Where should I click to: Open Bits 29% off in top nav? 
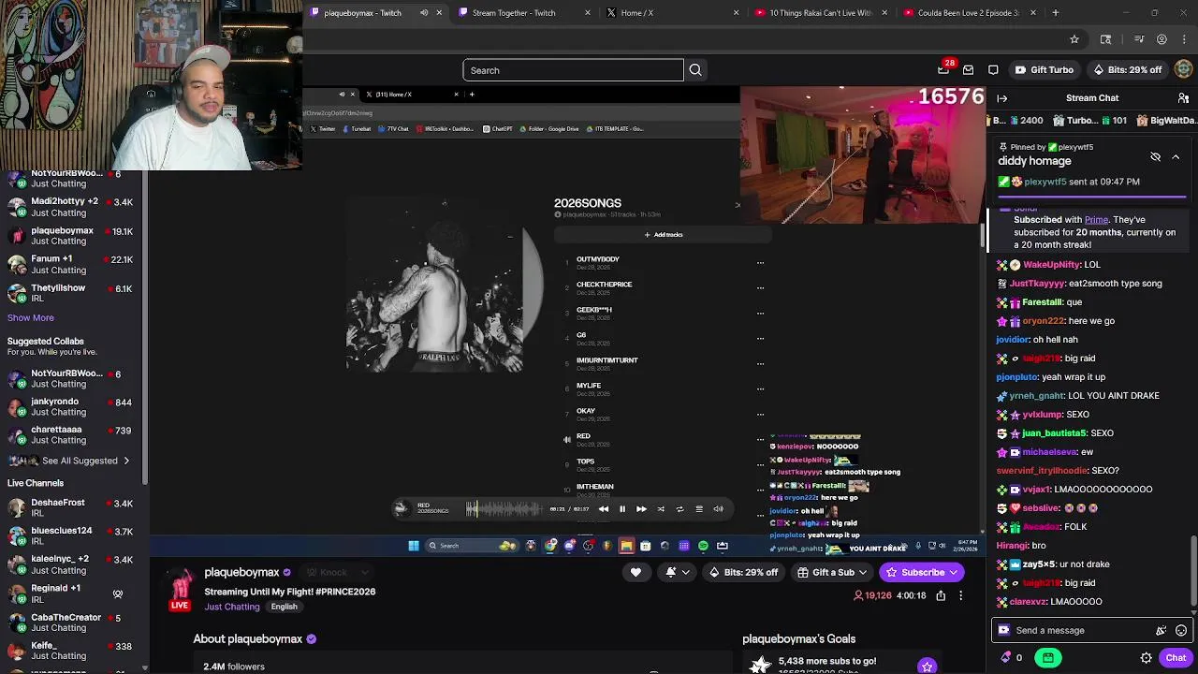click(1127, 69)
